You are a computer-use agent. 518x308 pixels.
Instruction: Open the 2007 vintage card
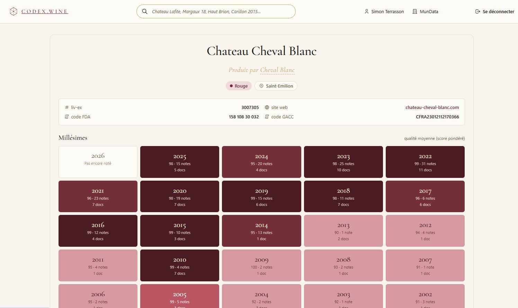[425, 265]
